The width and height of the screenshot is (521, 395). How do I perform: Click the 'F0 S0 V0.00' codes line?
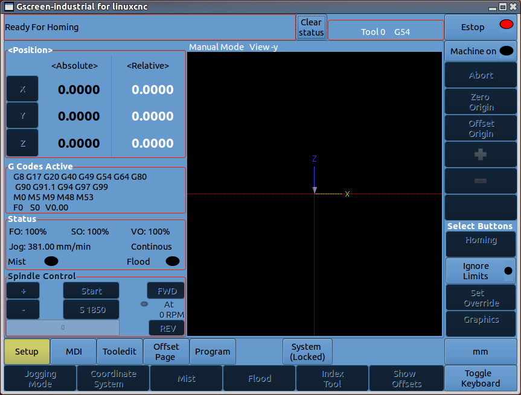click(41, 207)
